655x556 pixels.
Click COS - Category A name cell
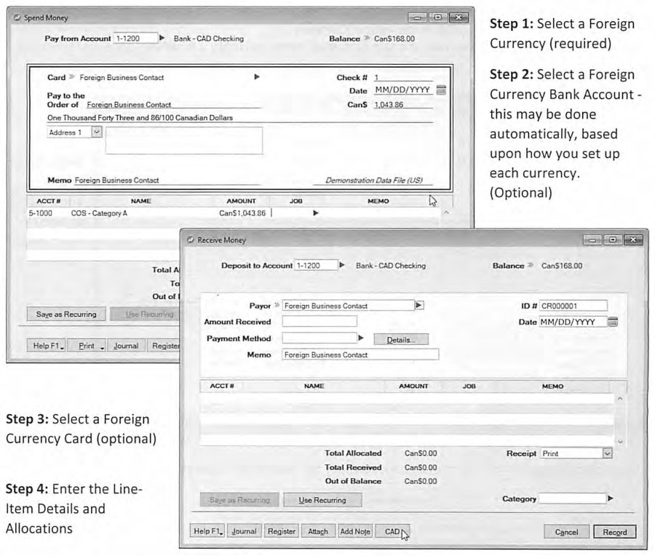tap(99, 213)
